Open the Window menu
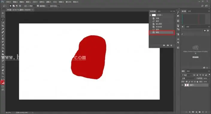This screenshot has width=211, height=114. [x=68, y=2]
